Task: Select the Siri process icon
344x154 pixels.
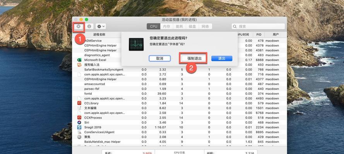Action: click(x=79, y=122)
